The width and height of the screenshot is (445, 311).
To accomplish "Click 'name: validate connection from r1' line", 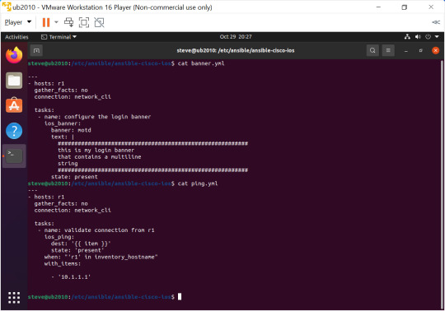I will coord(100,230).
